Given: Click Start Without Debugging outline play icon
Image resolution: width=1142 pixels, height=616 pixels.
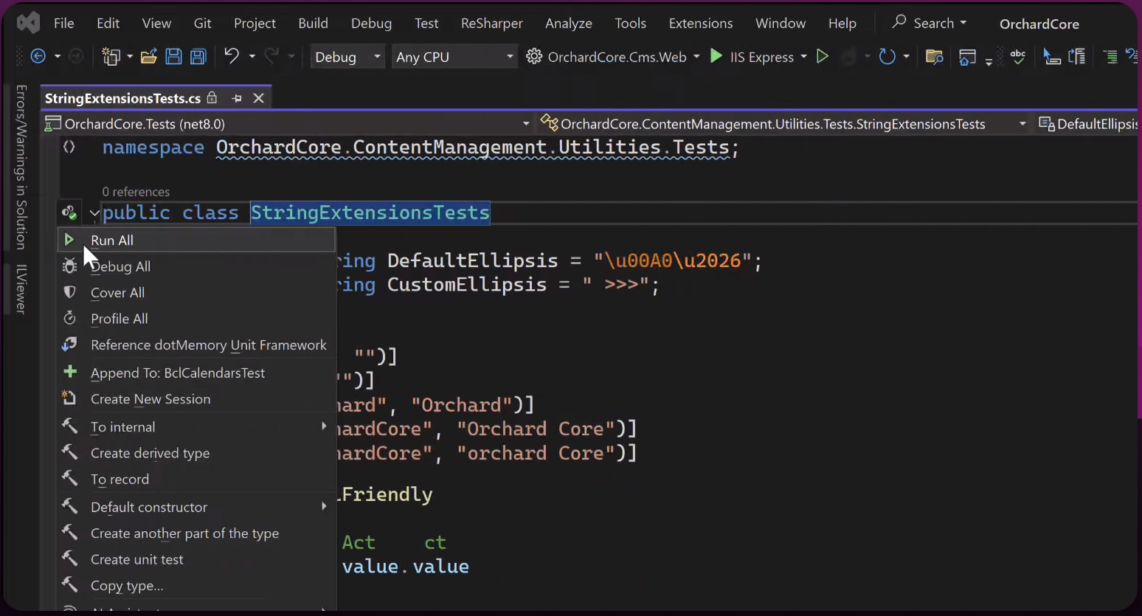Looking at the screenshot, I should click(x=822, y=56).
